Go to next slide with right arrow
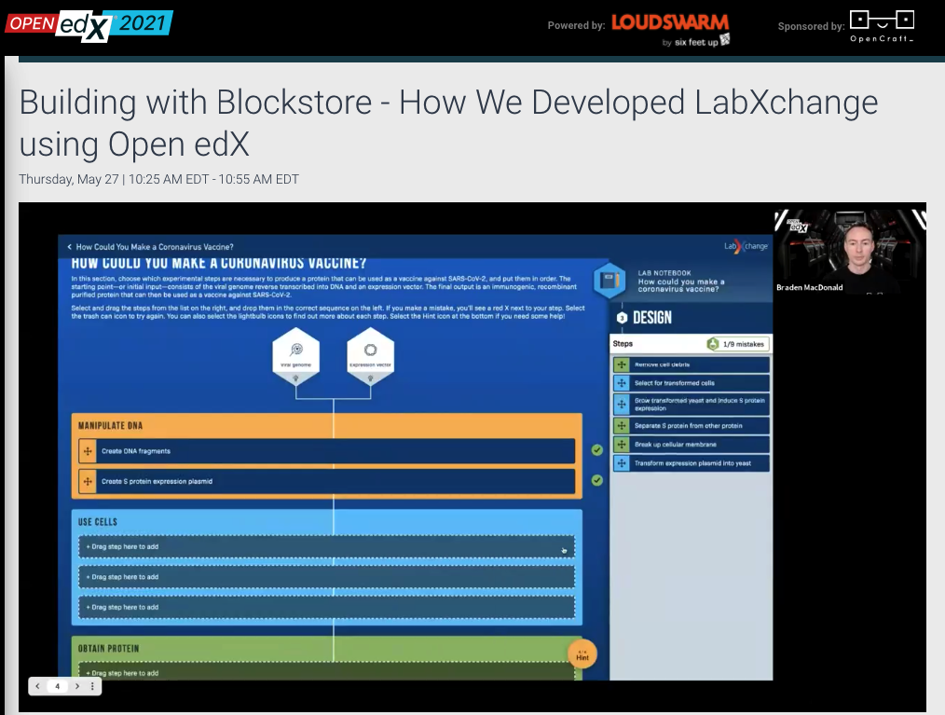 (77, 686)
